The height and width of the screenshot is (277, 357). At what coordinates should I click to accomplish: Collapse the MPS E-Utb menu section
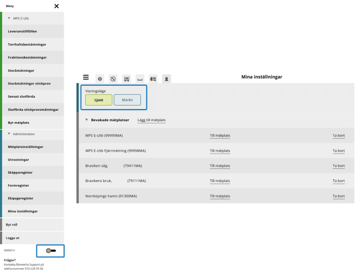[9, 18]
